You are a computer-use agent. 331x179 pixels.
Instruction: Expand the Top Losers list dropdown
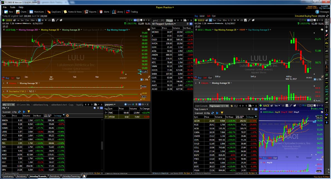pos(201,109)
